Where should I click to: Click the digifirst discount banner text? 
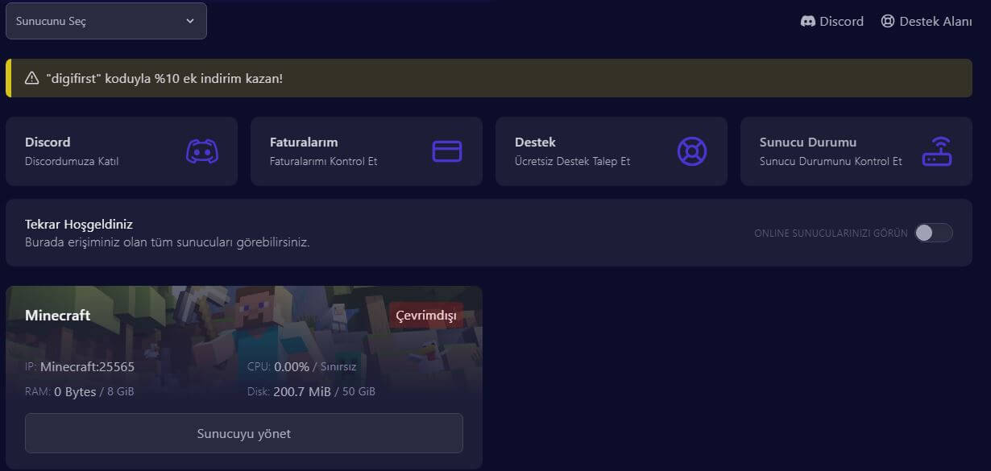pyautogui.click(x=164, y=78)
